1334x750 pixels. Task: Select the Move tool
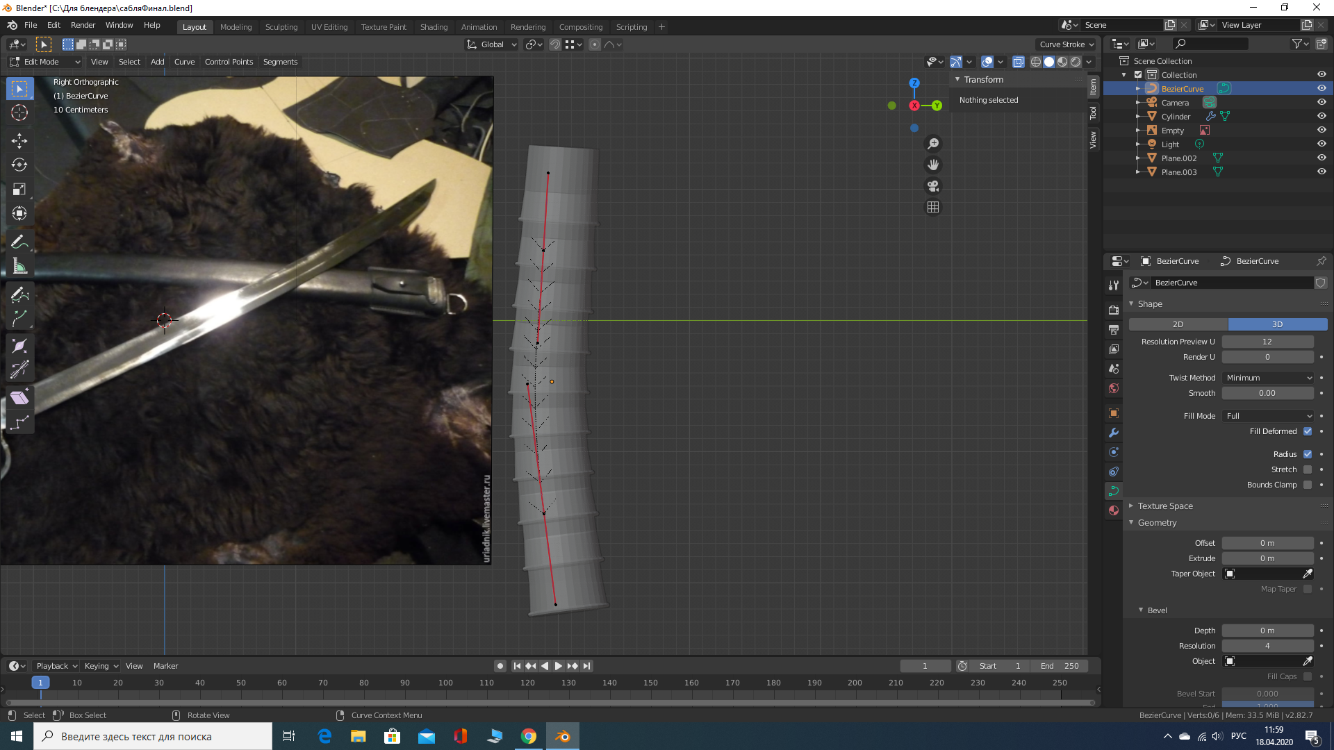[19, 141]
